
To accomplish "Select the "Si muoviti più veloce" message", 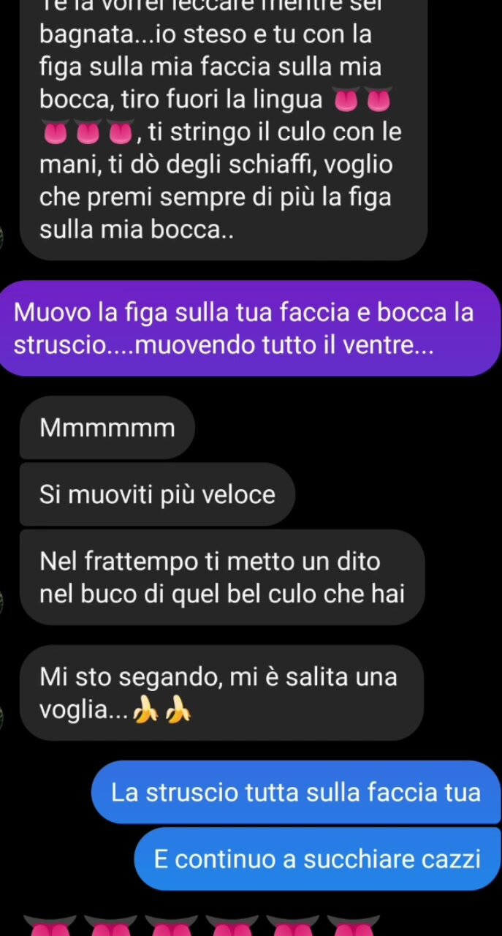I will [157, 494].
